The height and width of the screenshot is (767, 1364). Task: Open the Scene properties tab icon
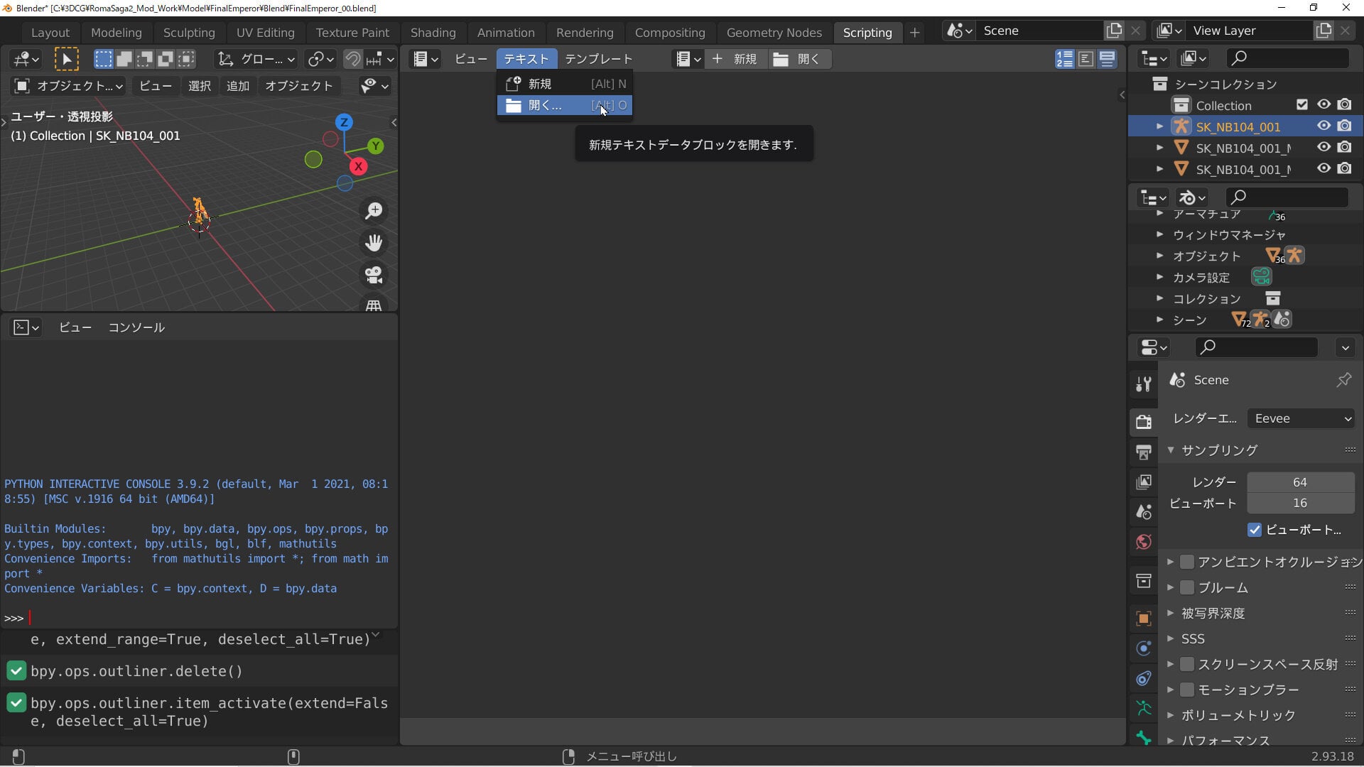pos(1143,512)
